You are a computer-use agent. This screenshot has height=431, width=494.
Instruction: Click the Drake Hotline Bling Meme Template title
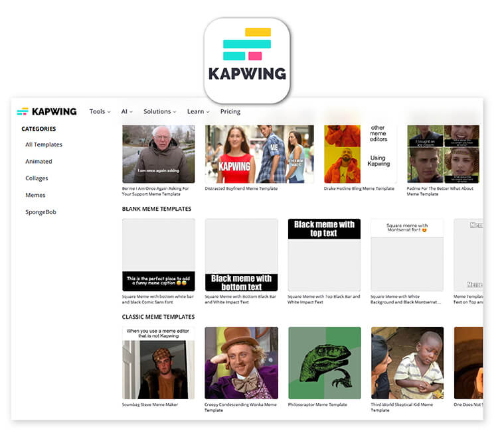(359, 188)
